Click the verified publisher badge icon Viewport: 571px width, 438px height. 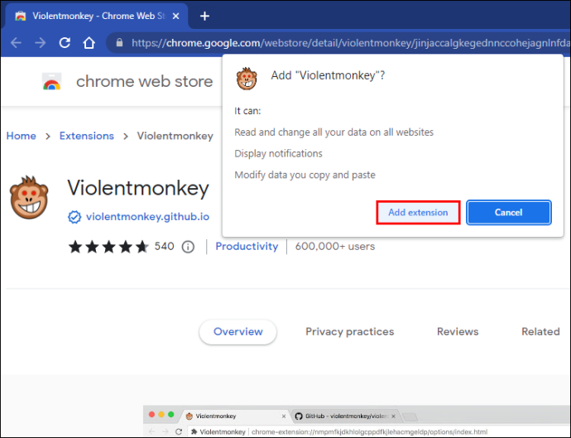click(x=74, y=217)
